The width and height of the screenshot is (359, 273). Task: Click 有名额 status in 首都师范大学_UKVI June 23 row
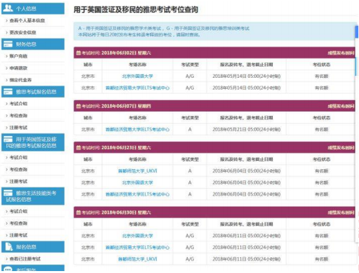pos(321,171)
